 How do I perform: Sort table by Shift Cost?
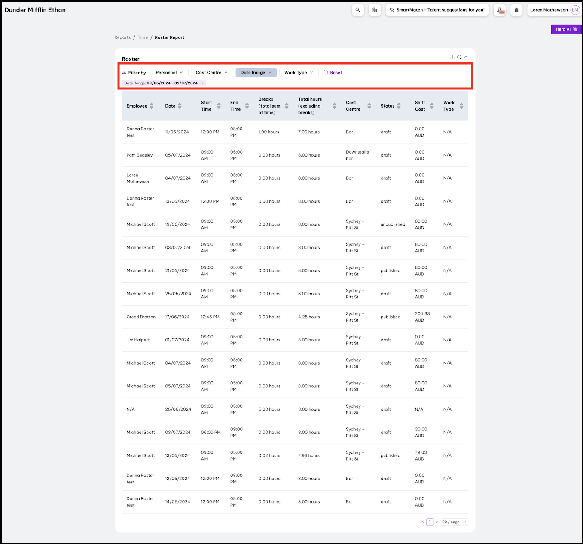pos(432,106)
